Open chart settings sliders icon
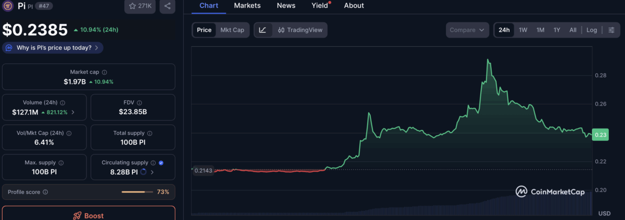Screen dimensions: 625x220 [x=611, y=30]
